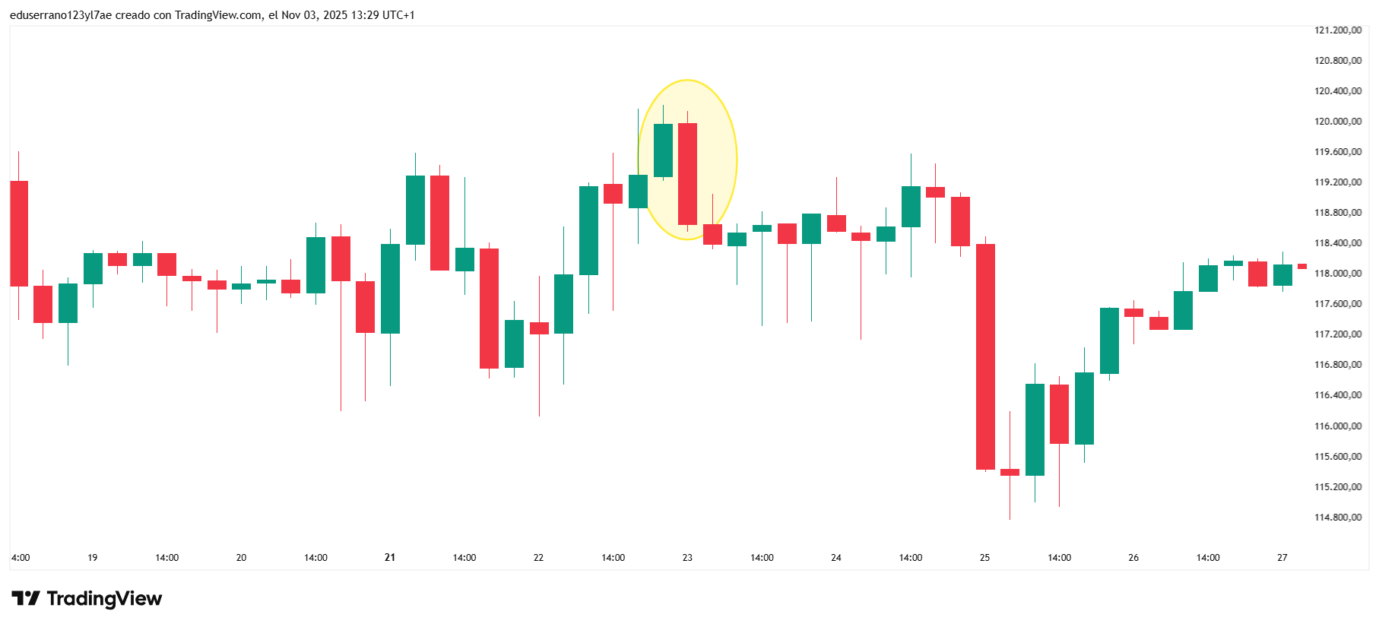This screenshot has height=627, width=1379.
Task: Click the 119.200,00 price axis label
Action: click(1337, 182)
